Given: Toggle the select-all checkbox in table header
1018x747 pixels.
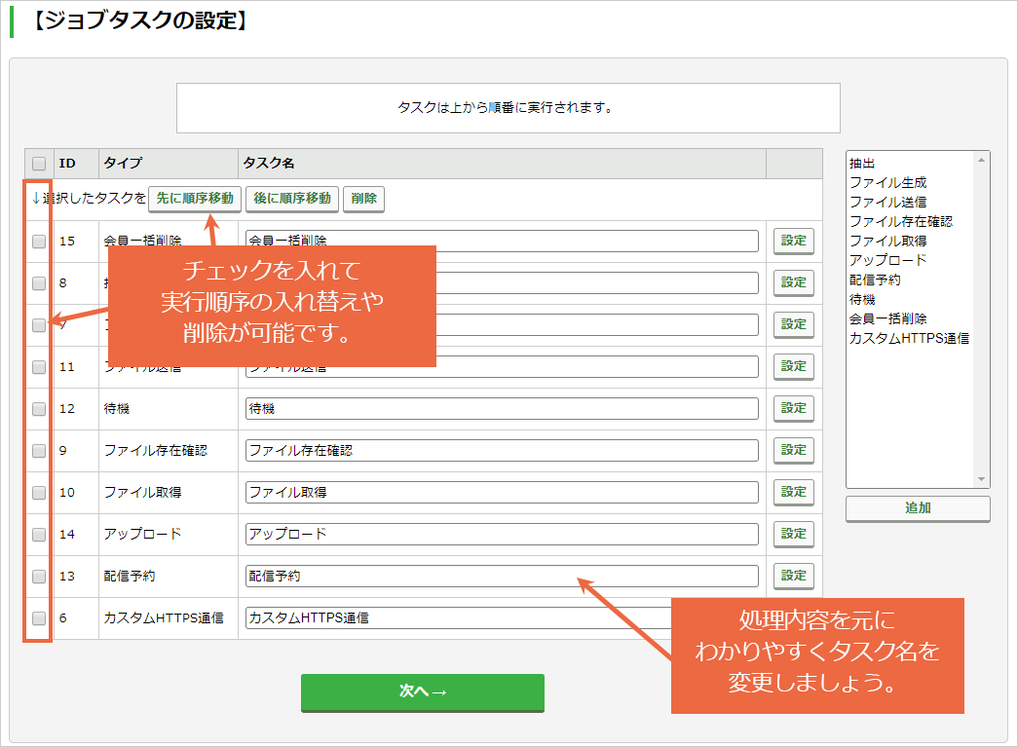Looking at the screenshot, I should point(39,164).
